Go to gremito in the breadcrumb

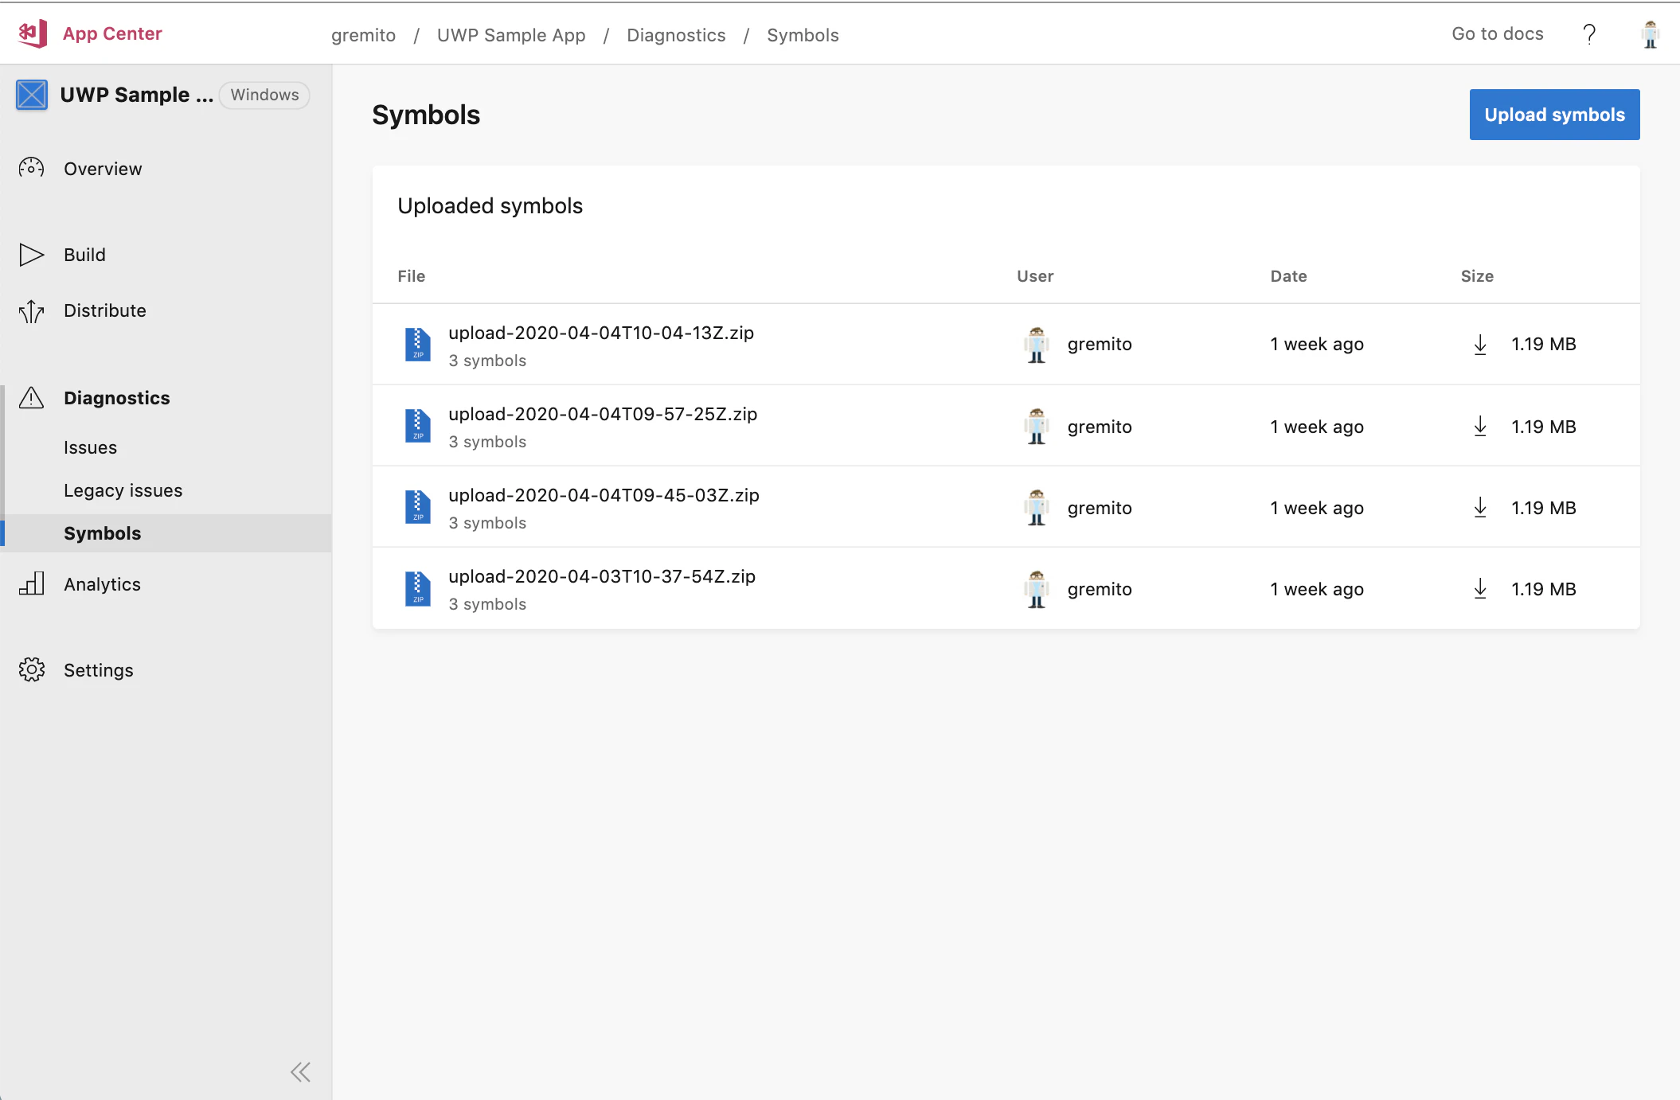tap(363, 35)
